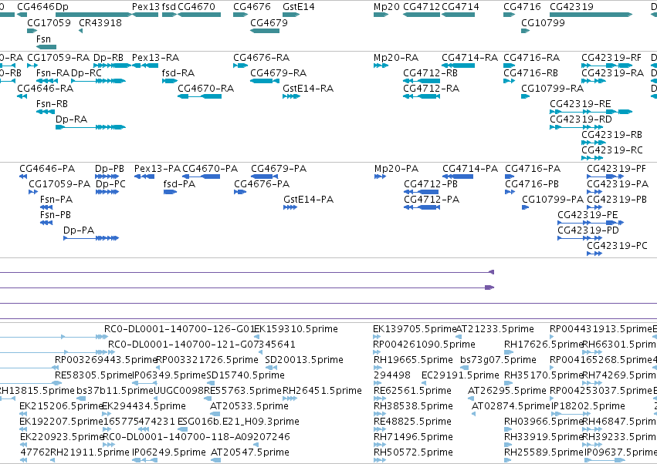
Task: Click the CG4670 gene label
Action: point(197,7)
